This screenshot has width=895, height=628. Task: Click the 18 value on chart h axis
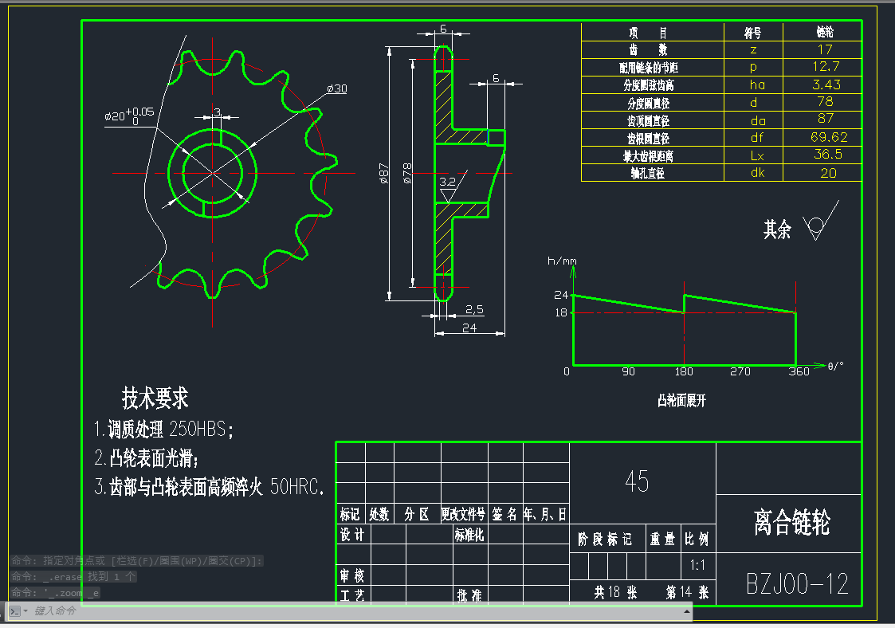[561, 313]
